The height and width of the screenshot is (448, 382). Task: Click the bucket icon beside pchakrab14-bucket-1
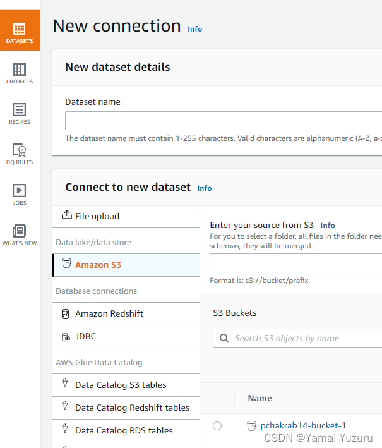(251, 426)
